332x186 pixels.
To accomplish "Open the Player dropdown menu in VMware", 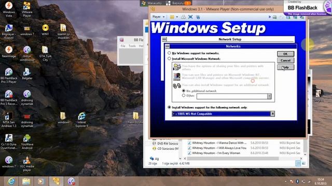I will 159,17.
